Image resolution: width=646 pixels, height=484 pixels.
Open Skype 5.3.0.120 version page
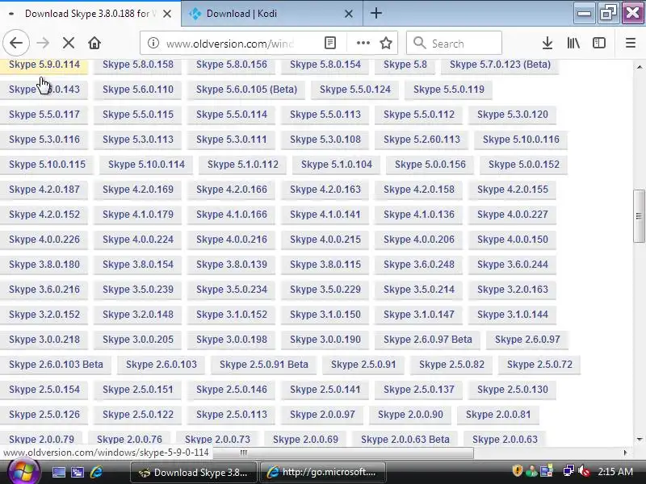click(x=513, y=115)
